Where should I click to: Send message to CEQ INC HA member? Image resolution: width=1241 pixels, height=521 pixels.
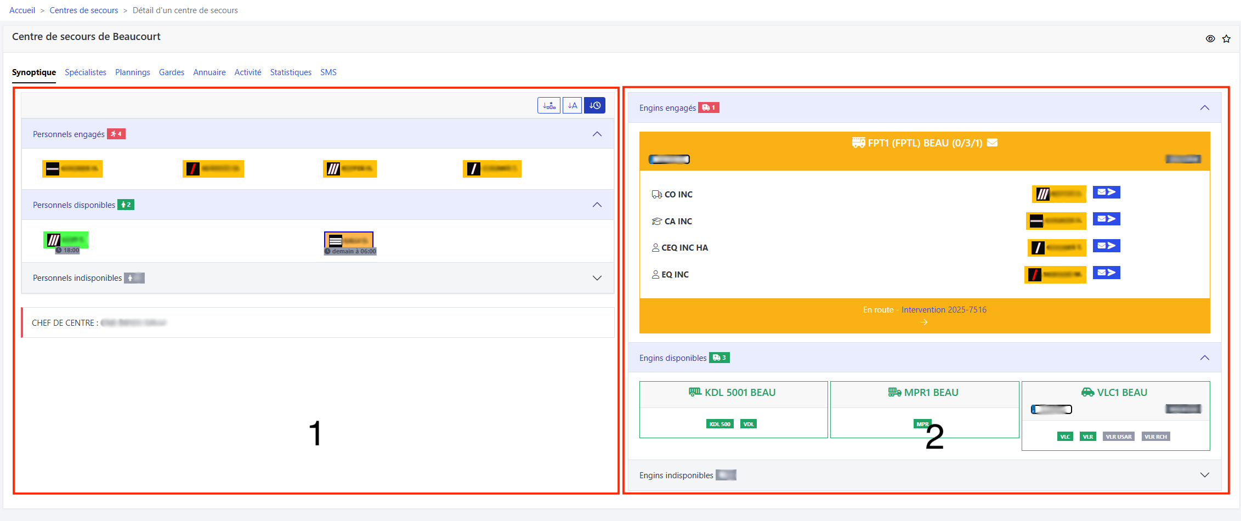(x=1106, y=246)
